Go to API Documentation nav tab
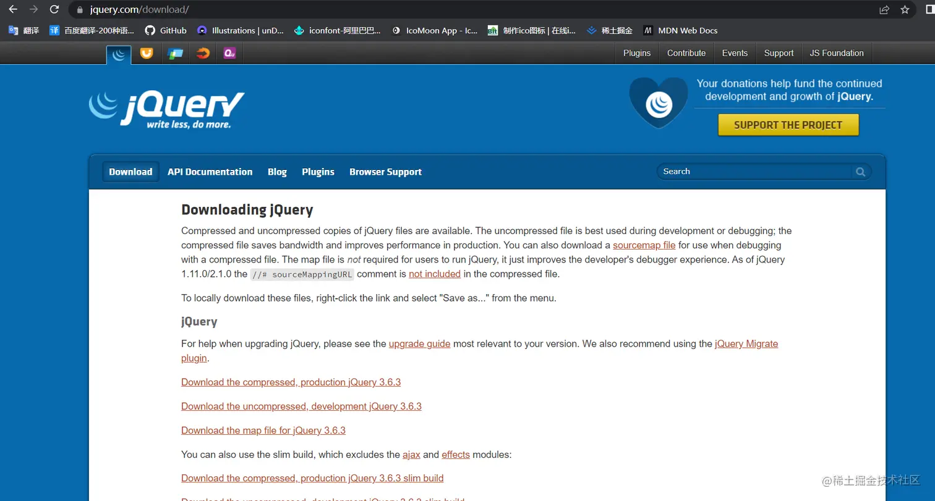Viewport: 935px width, 501px height. [x=210, y=172]
